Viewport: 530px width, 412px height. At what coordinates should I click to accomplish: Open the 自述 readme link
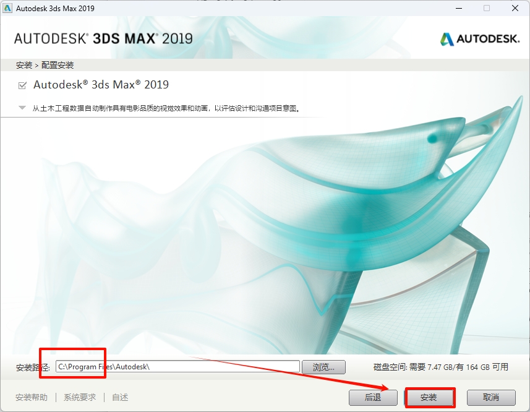(x=119, y=398)
